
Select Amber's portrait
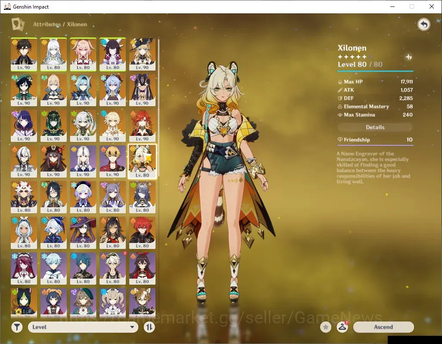(142, 269)
